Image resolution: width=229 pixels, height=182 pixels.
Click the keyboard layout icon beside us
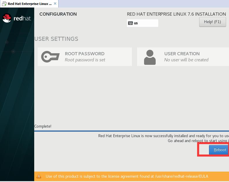[x=130, y=23]
